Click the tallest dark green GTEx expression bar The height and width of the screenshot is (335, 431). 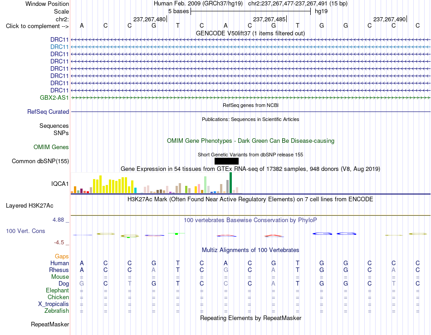pos(230,183)
